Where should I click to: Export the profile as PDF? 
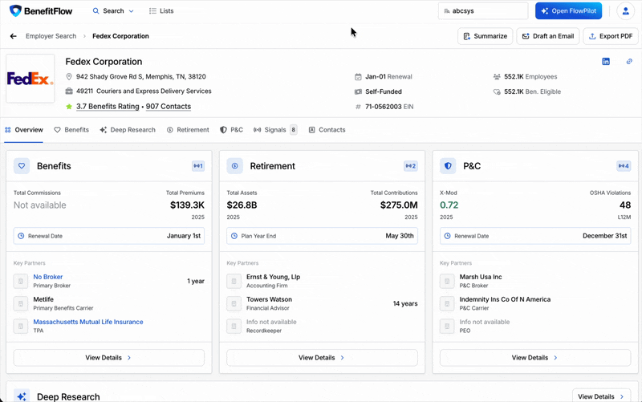point(611,36)
